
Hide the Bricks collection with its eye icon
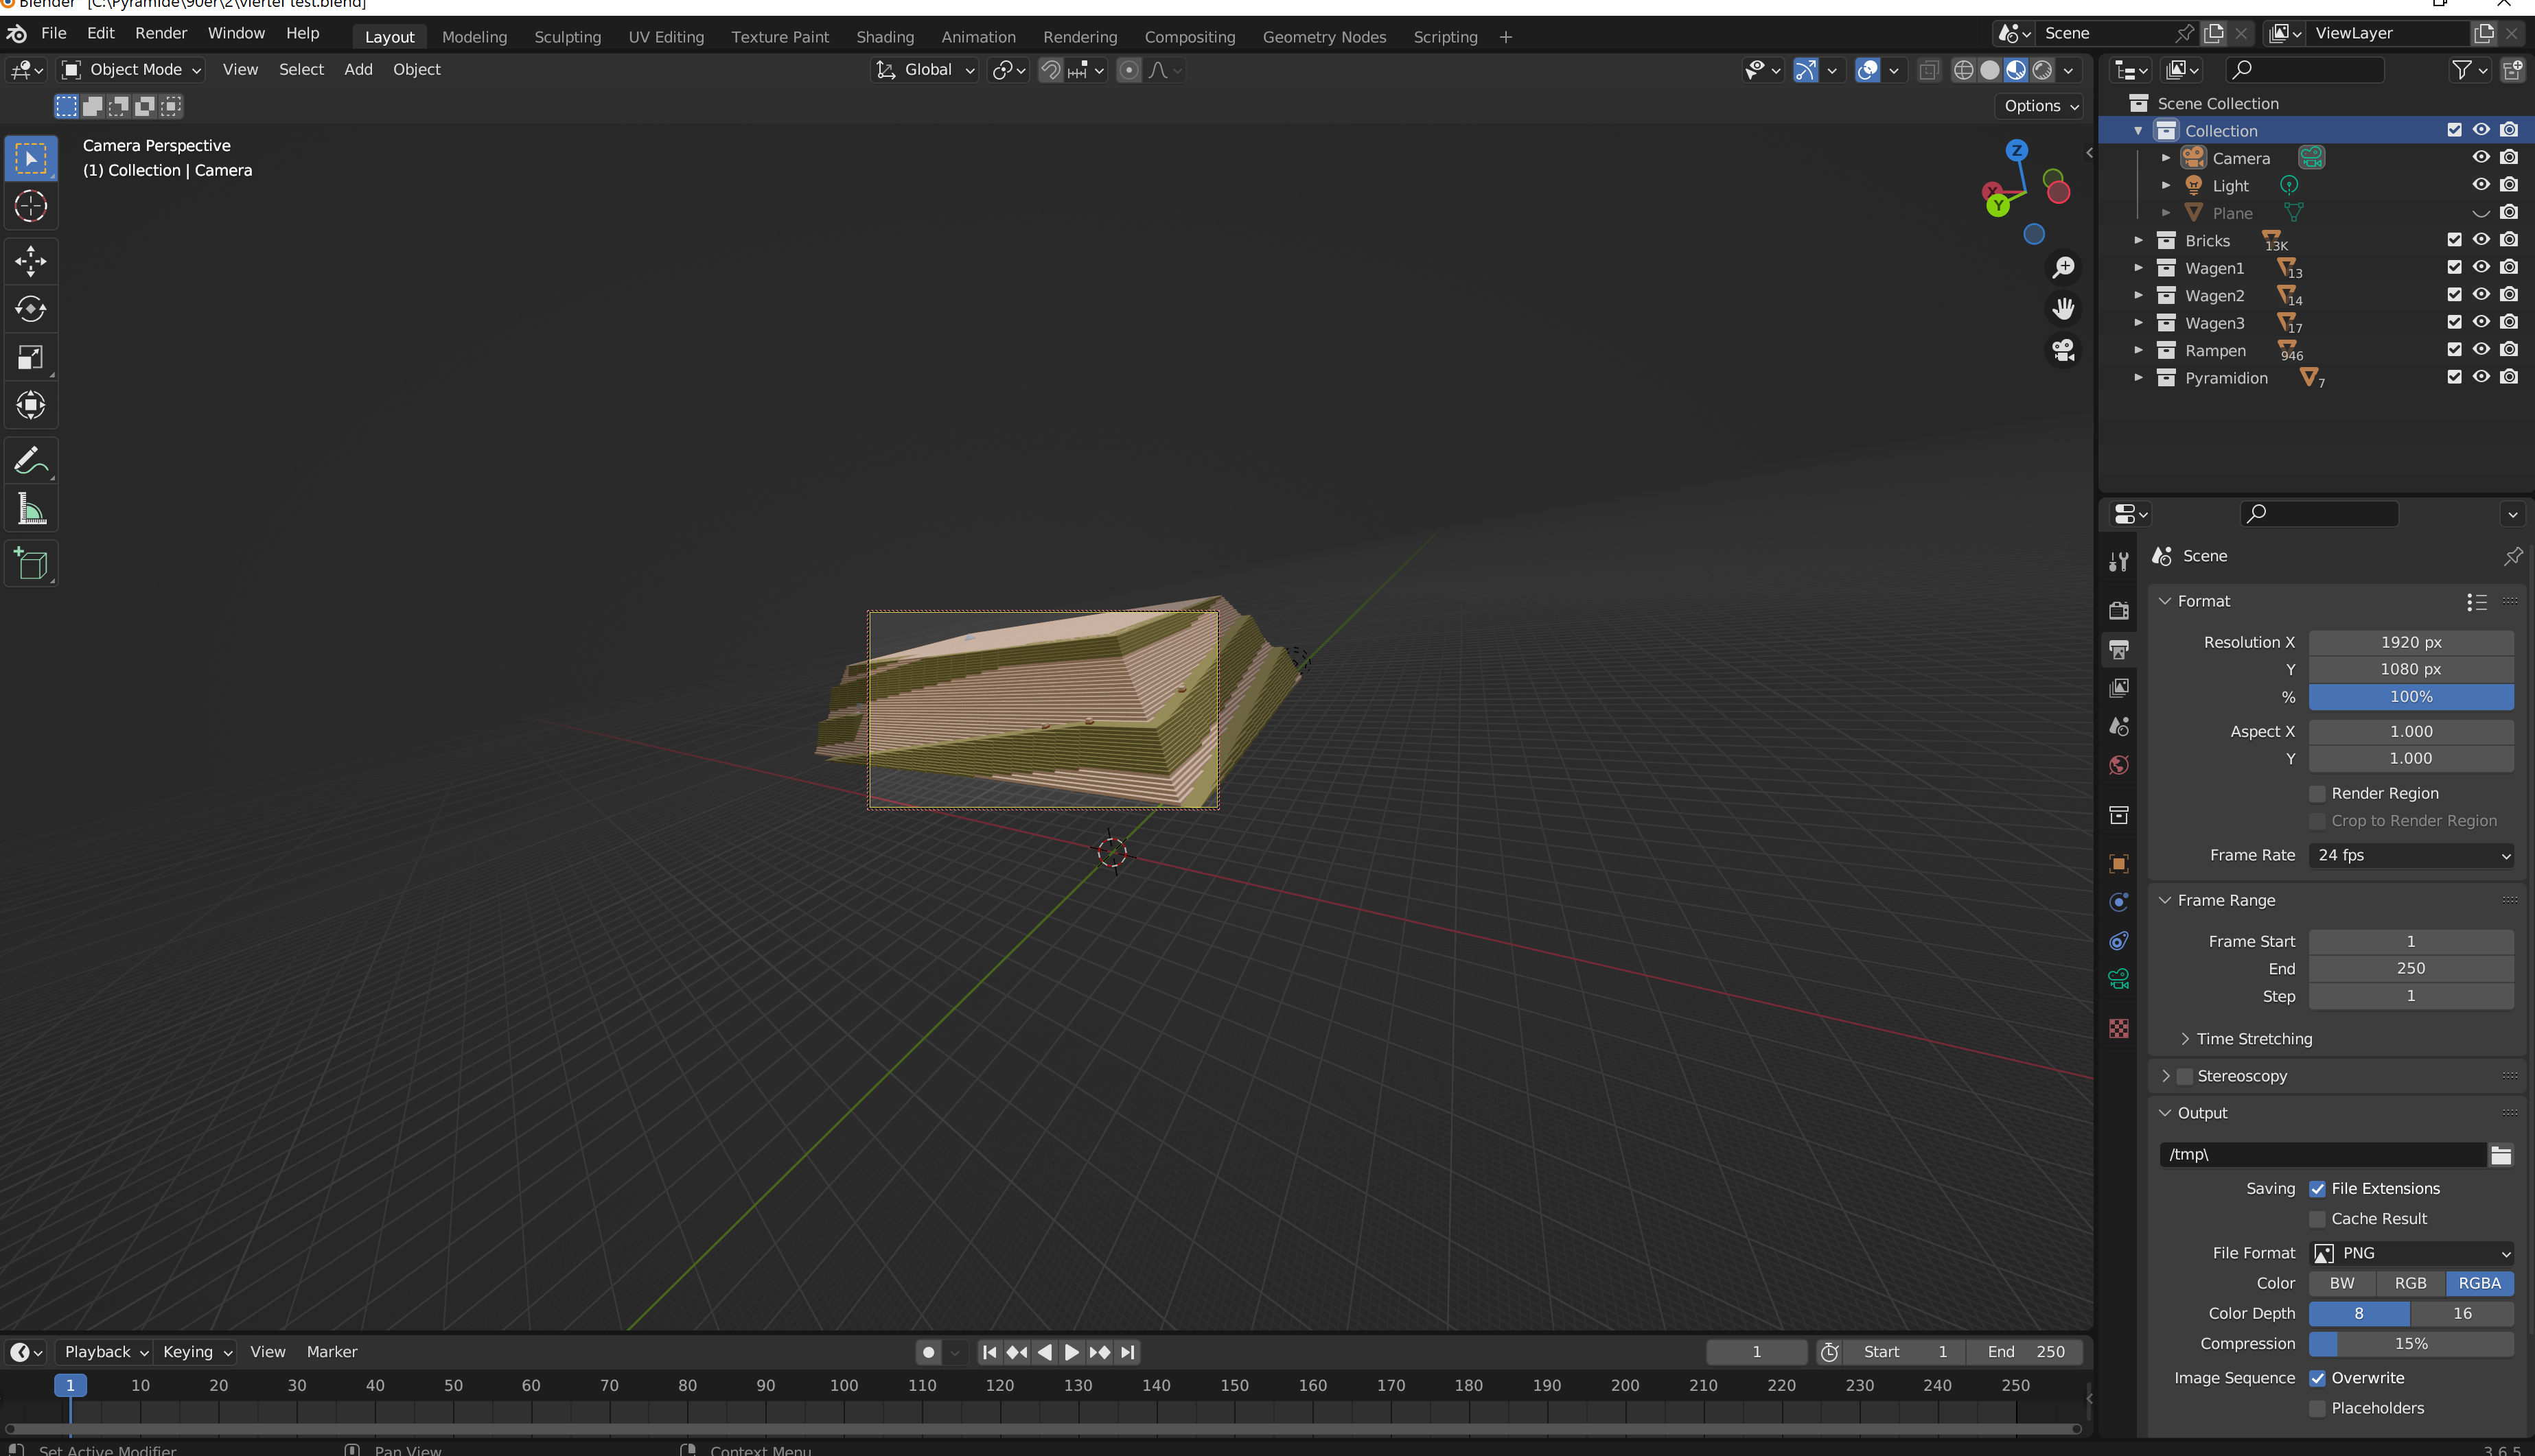pyautogui.click(x=2481, y=240)
